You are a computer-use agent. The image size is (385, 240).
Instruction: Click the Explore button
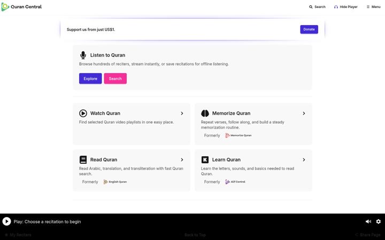pos(90,78)
